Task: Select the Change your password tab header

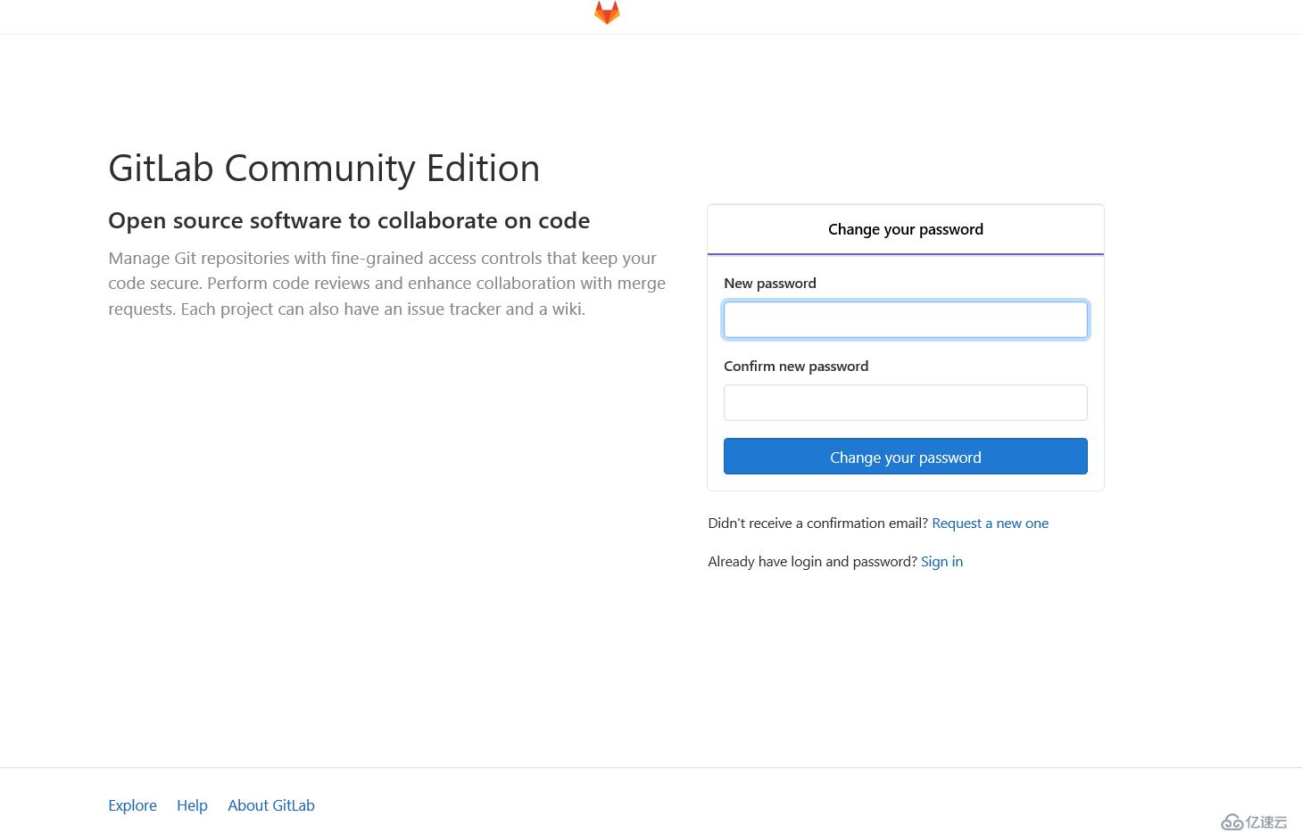Action: point(905,229)
